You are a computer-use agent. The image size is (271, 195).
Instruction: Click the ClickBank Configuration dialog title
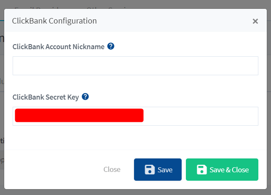pos(54,21)
